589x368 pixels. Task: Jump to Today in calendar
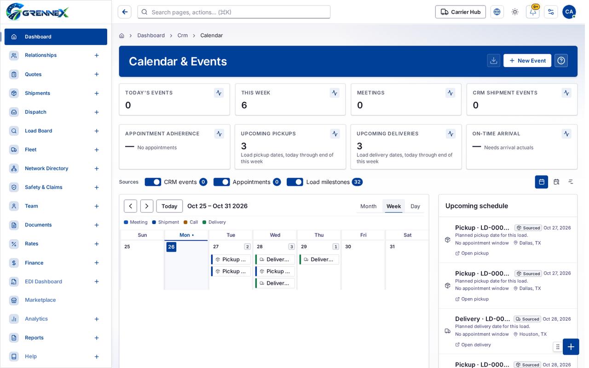coord(169,206)
